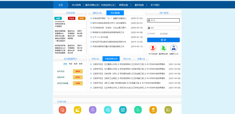
Task: Open news 我市召开深化数字化图审系统应用研讨会
Action: tap(109, 42)
